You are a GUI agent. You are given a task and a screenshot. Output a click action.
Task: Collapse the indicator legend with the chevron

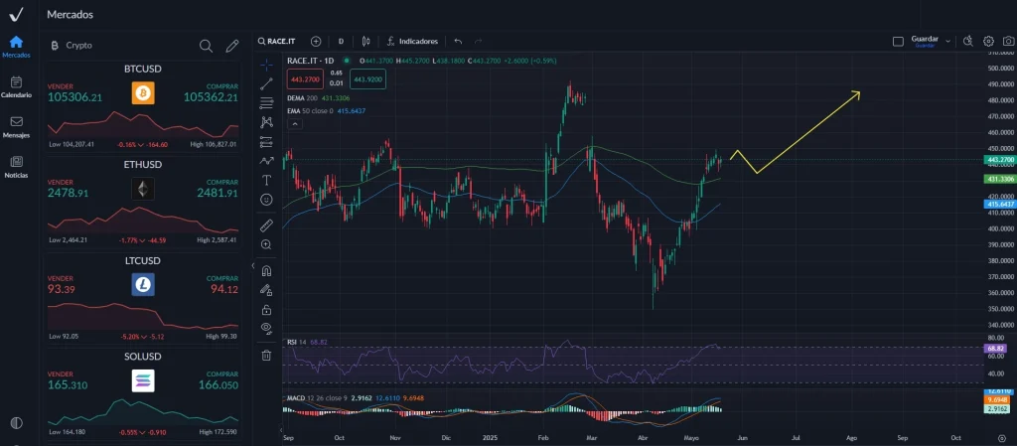(x=294, y=123)
